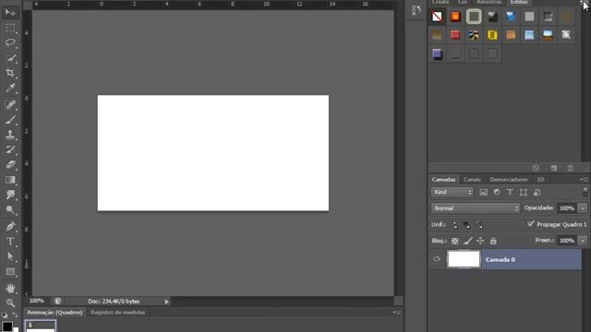Open the Preenchimento fill dropdown arrow
Image resolution: width=591 pixels, height=332 pixels.
[583, 241]
